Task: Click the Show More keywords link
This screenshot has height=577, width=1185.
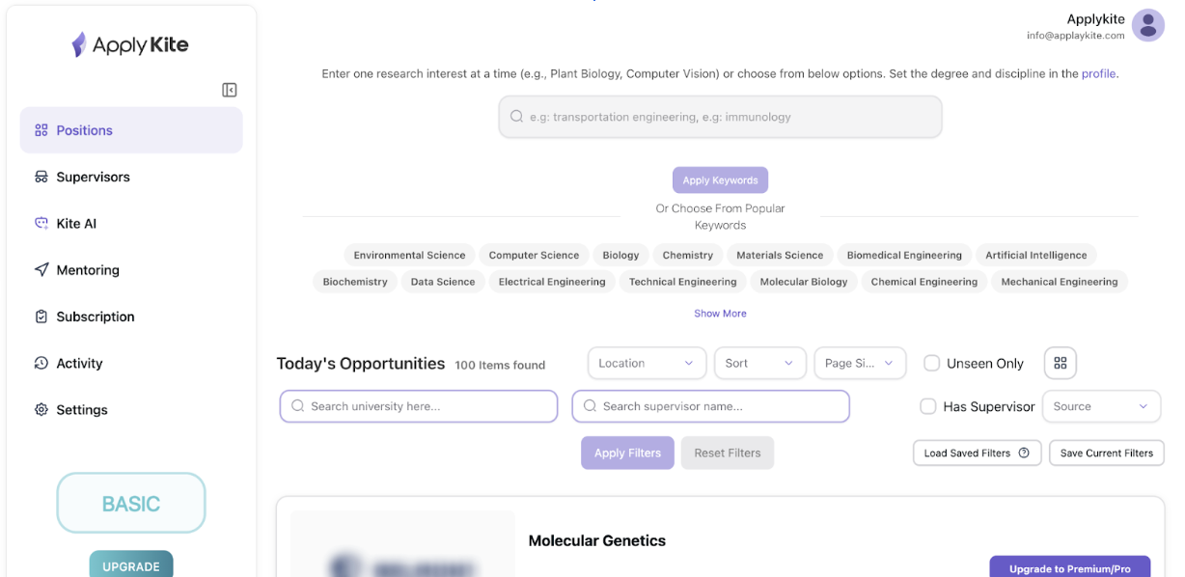Action: [720, 314]
